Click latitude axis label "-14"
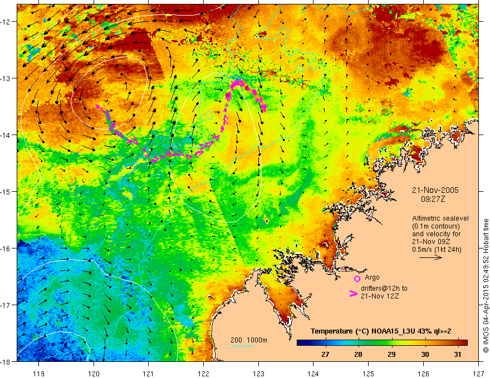490x378 pixels. tap(6, 135)
